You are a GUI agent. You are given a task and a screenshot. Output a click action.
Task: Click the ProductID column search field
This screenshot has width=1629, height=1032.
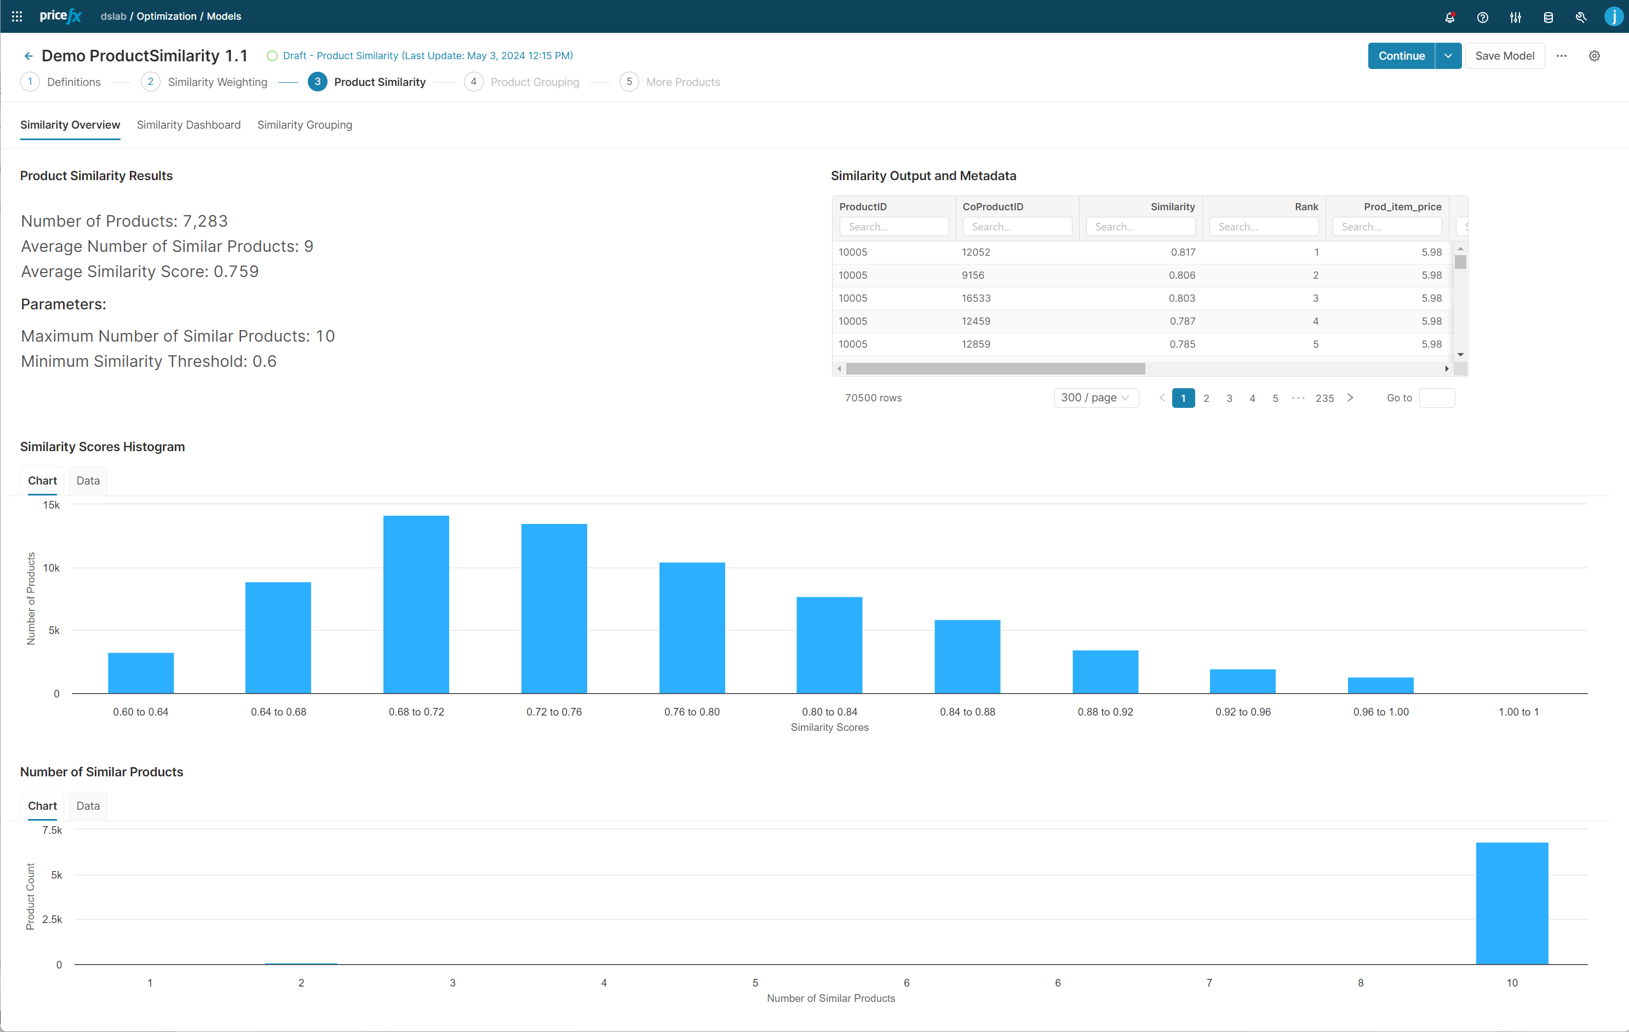click(x=893, y=227)
